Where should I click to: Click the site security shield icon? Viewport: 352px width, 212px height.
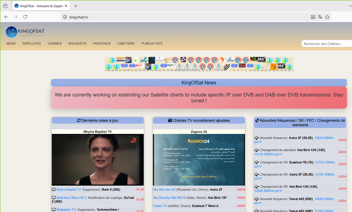[65, 17]
